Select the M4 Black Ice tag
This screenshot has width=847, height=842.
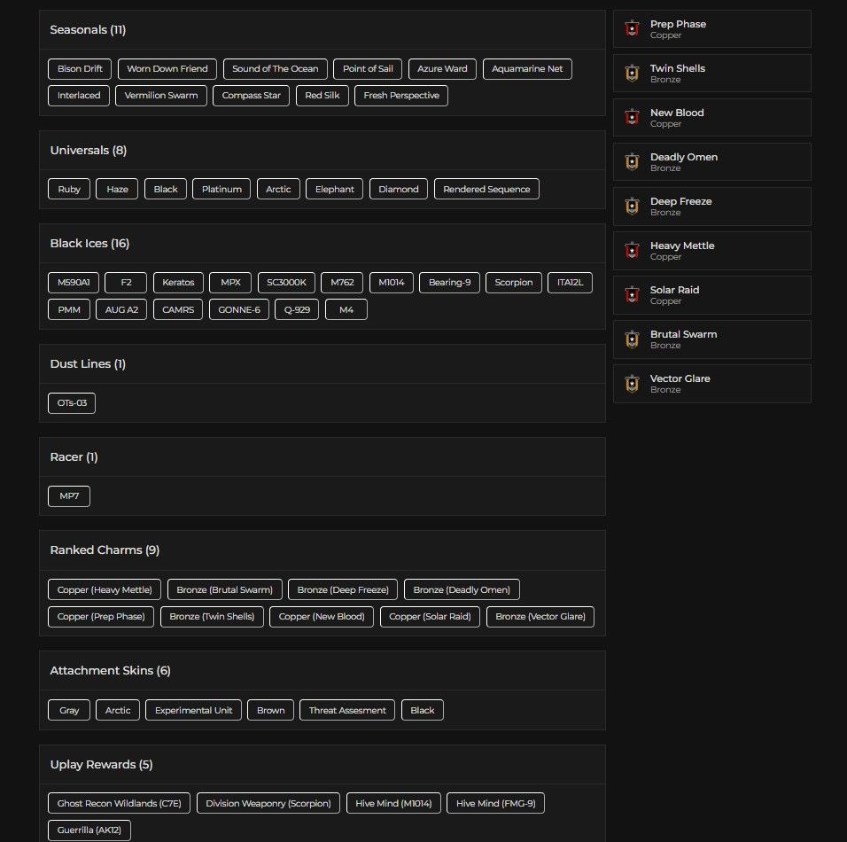point(346,309)
